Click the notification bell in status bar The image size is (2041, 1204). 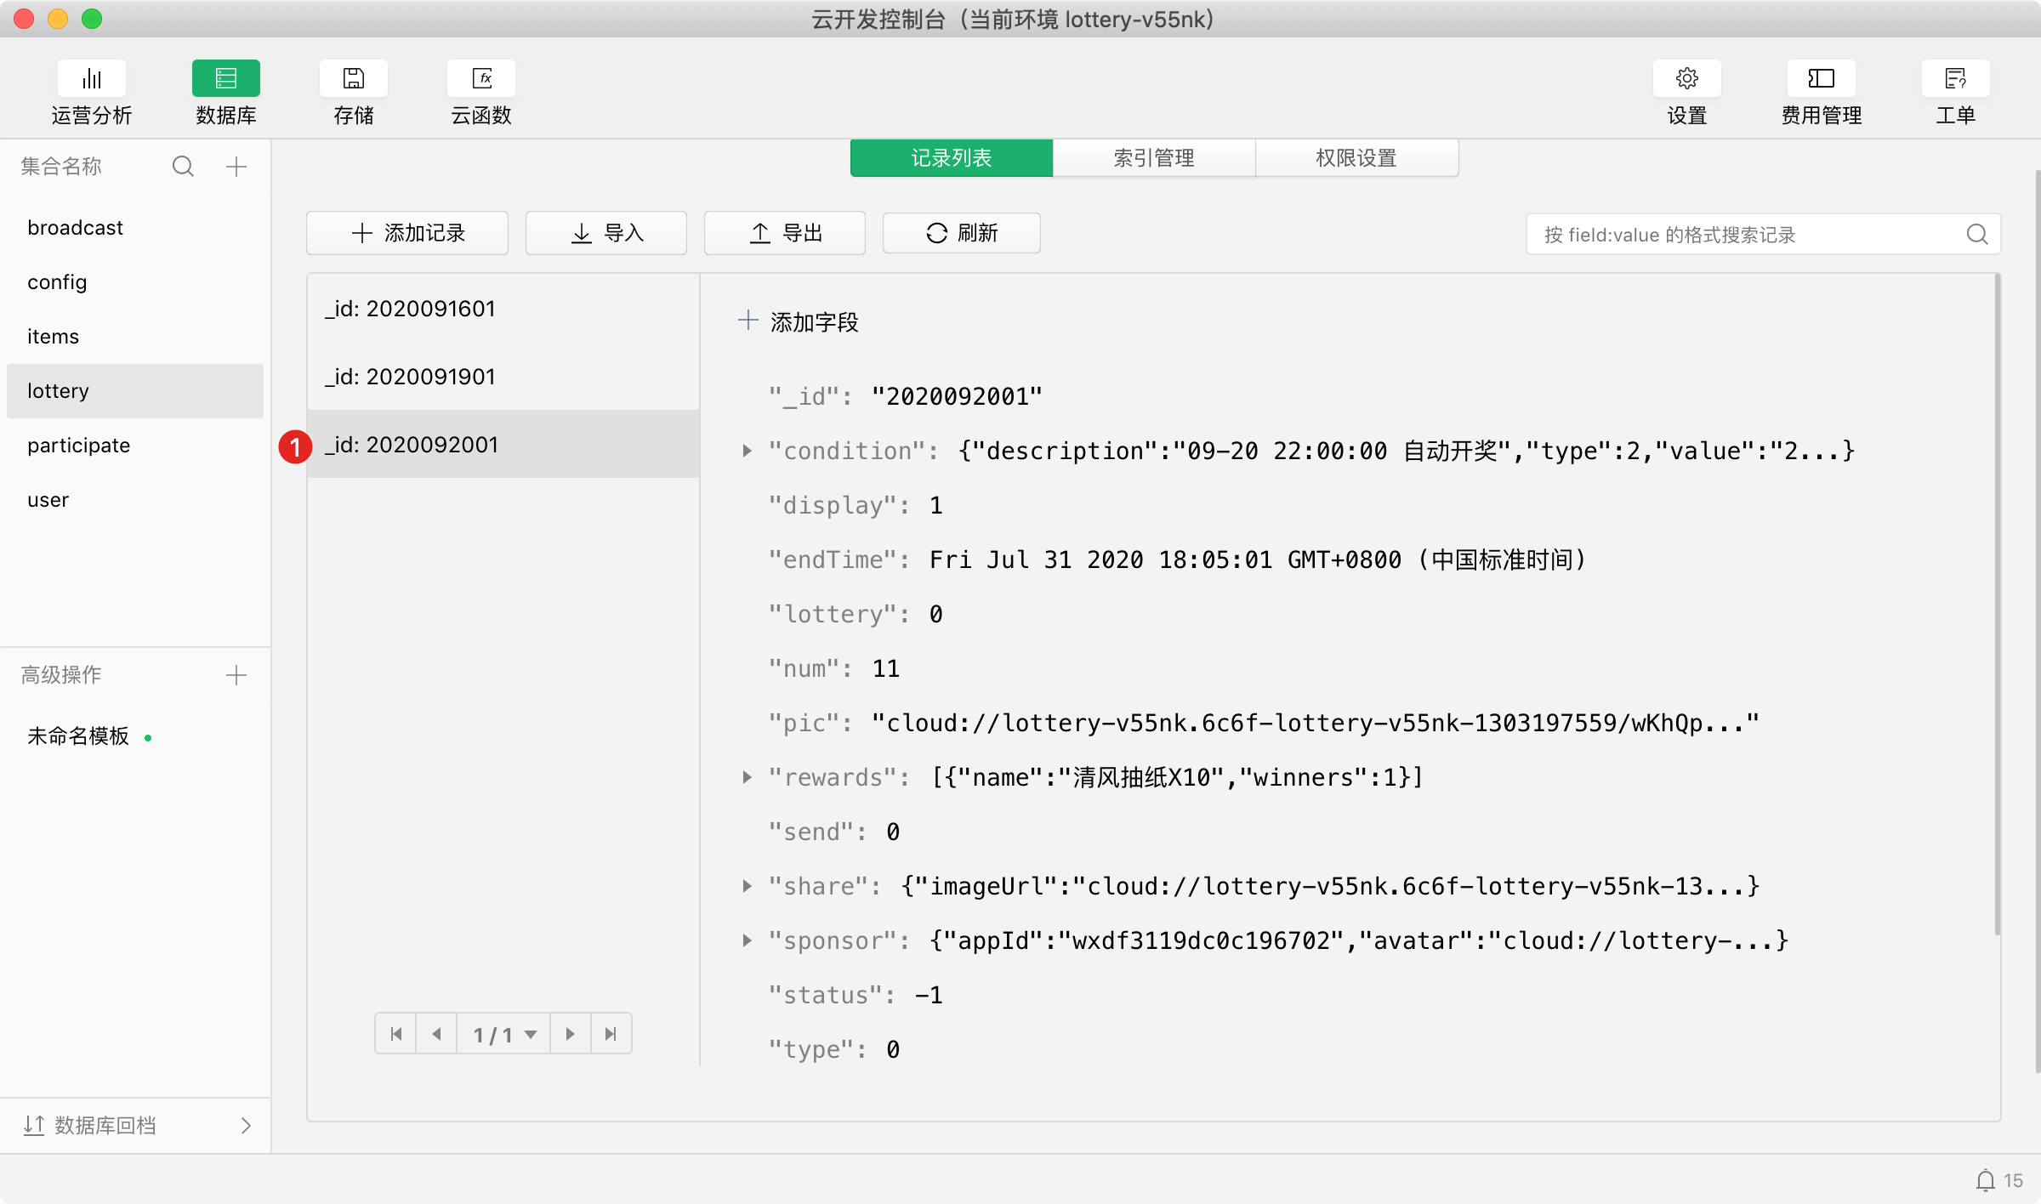(1985, 1180)
